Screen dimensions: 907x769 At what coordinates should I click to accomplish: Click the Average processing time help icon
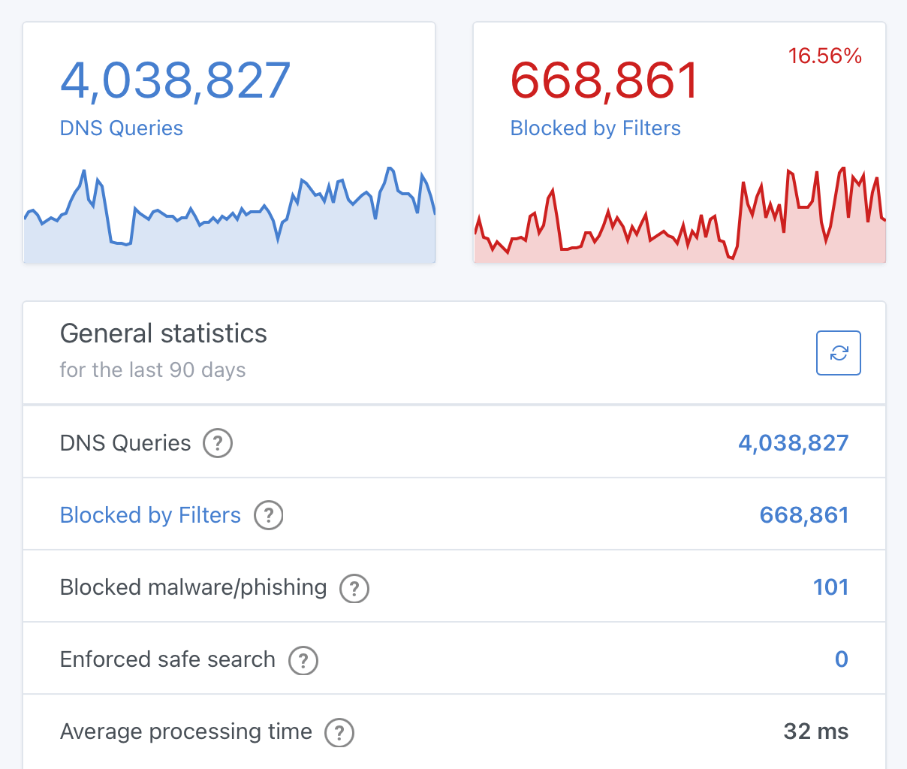tap(339, 732)
